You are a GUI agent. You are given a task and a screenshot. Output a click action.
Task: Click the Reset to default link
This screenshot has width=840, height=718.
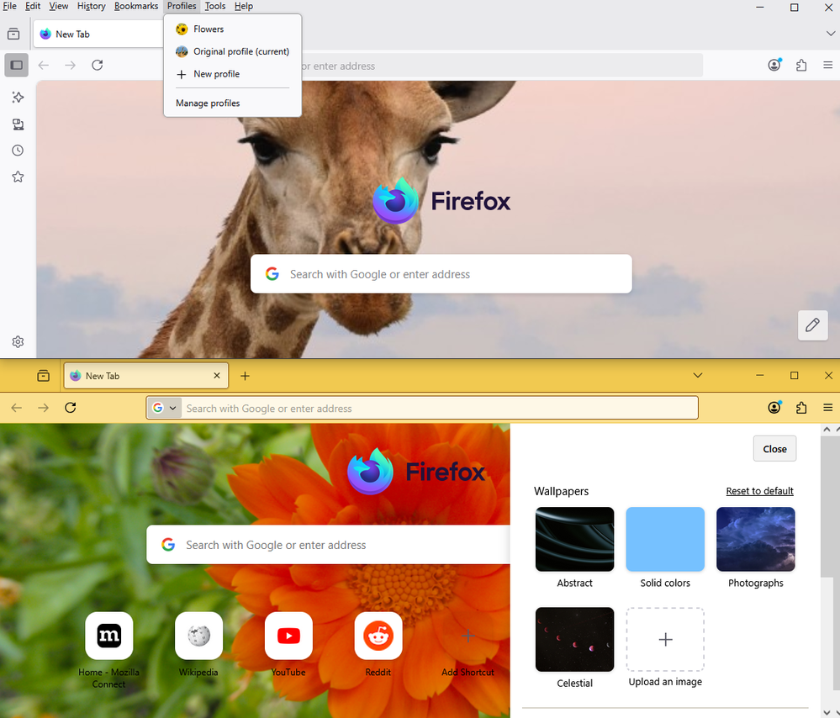tap(759, 491)
